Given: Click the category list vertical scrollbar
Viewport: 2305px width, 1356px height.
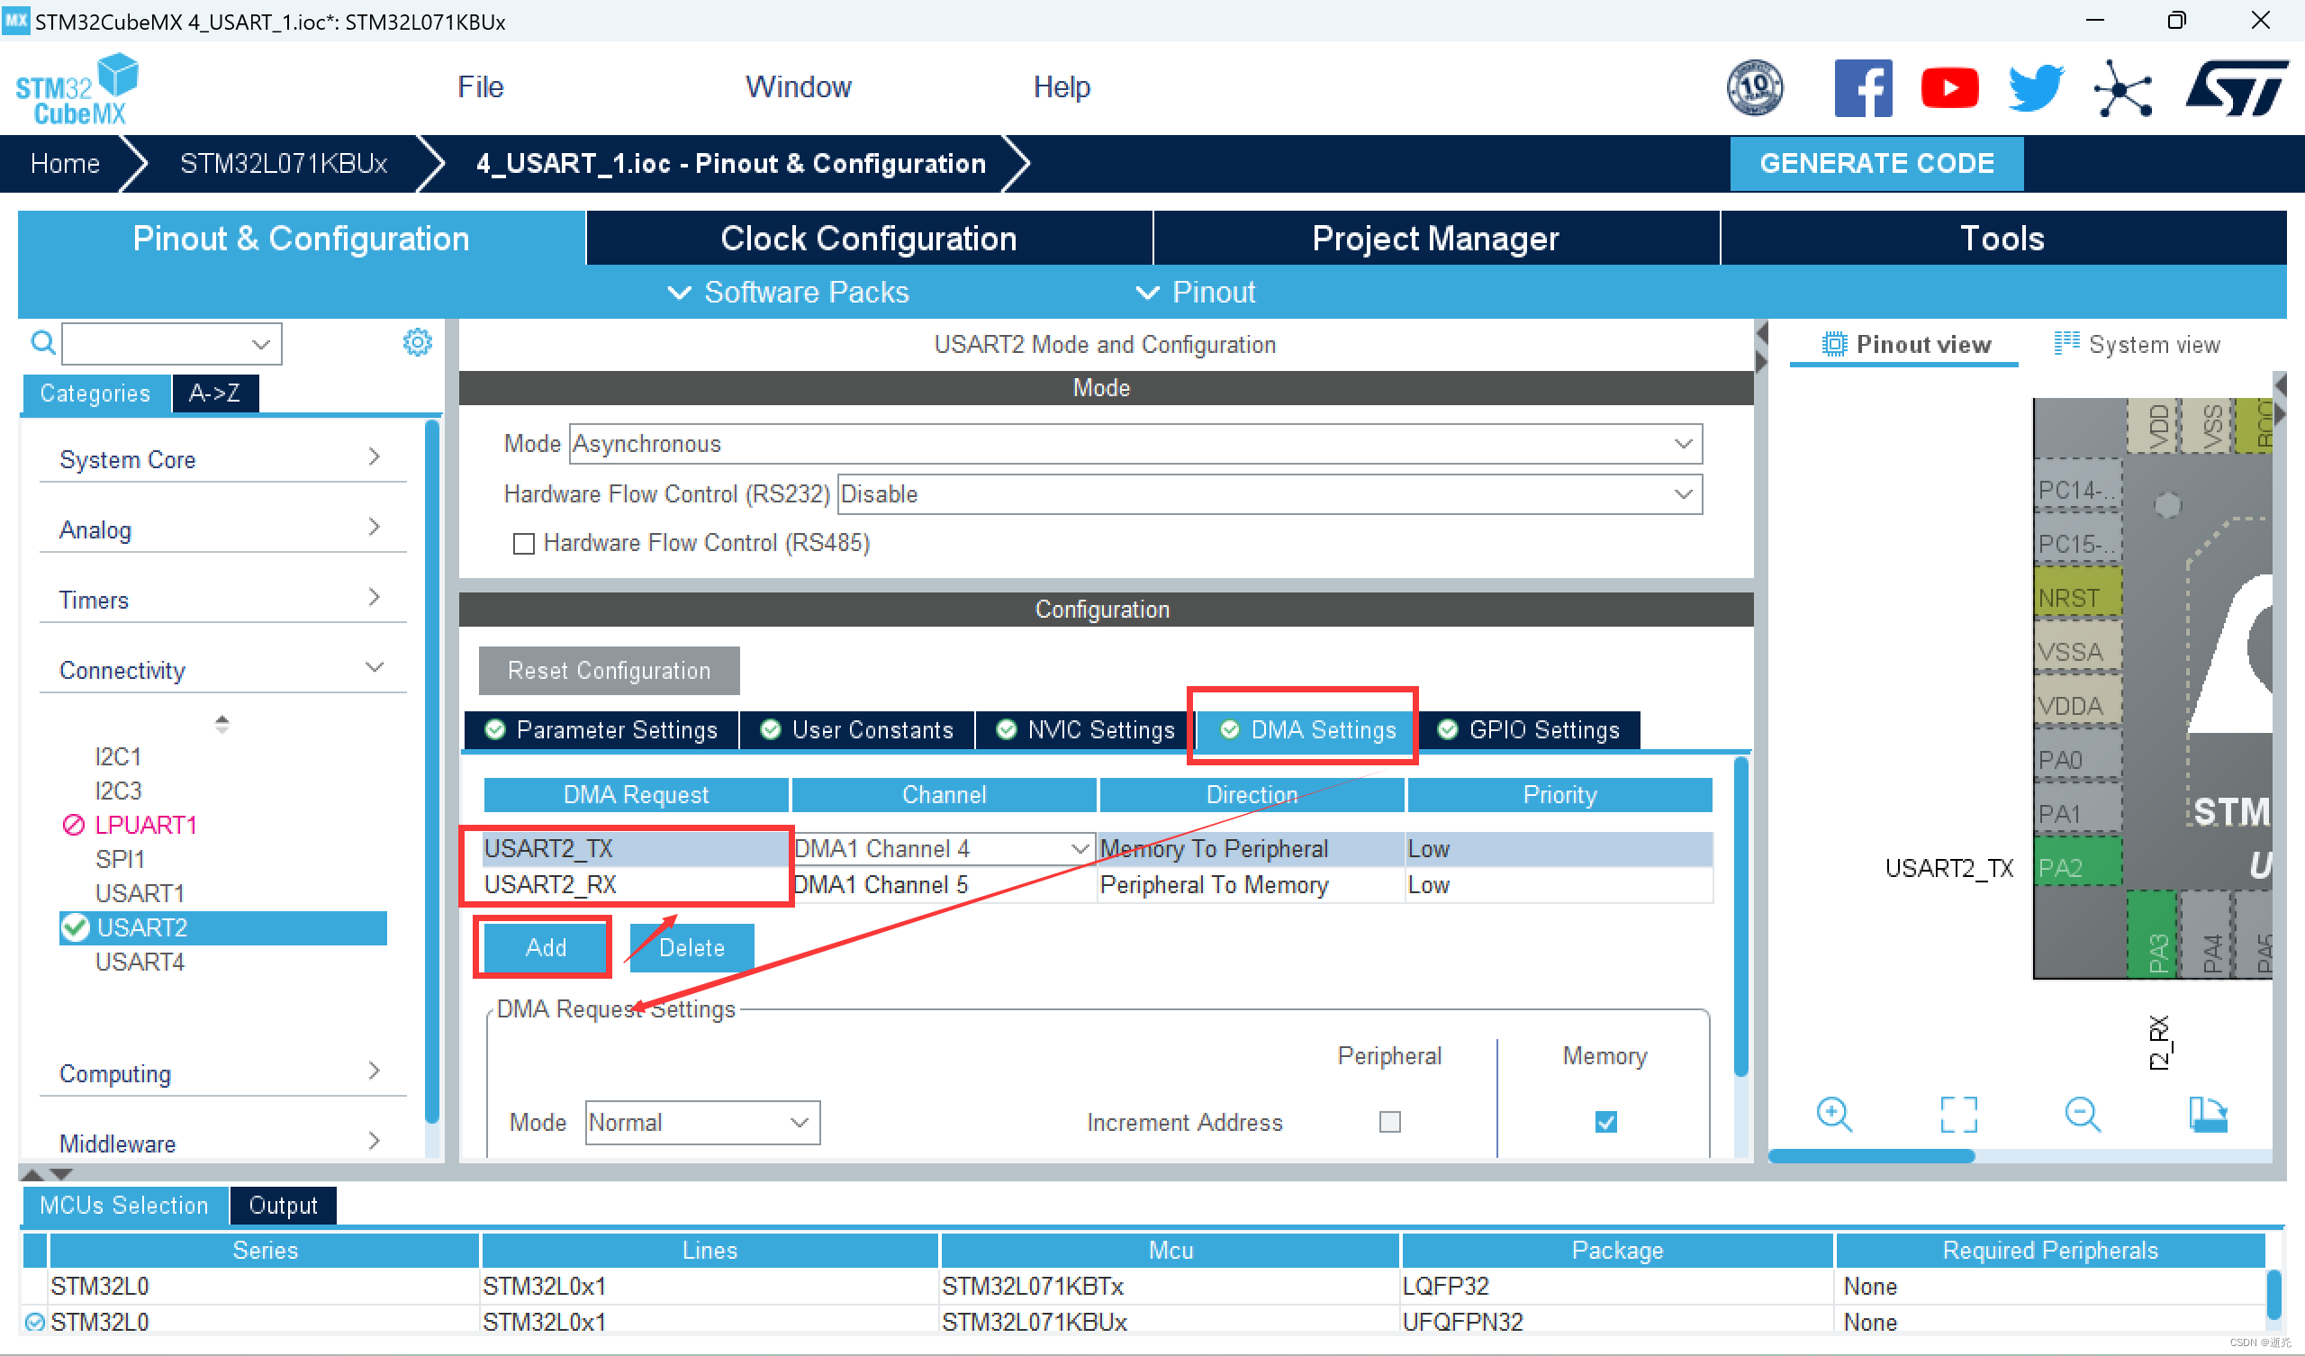Looking at the screenshot, I should click(431, 772).
